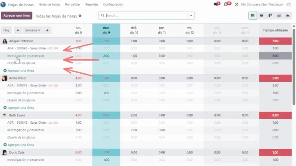296x166 pixels.
Task: Open the Reportes menu
Action: click(x=92, y=5)
